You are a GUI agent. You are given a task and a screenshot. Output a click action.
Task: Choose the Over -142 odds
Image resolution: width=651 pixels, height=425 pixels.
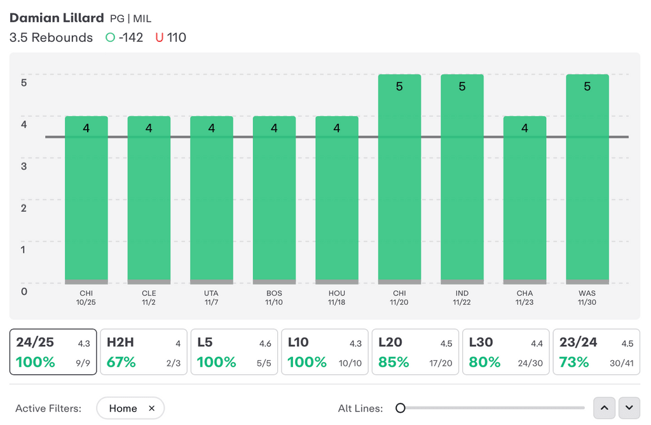point(124,37)
